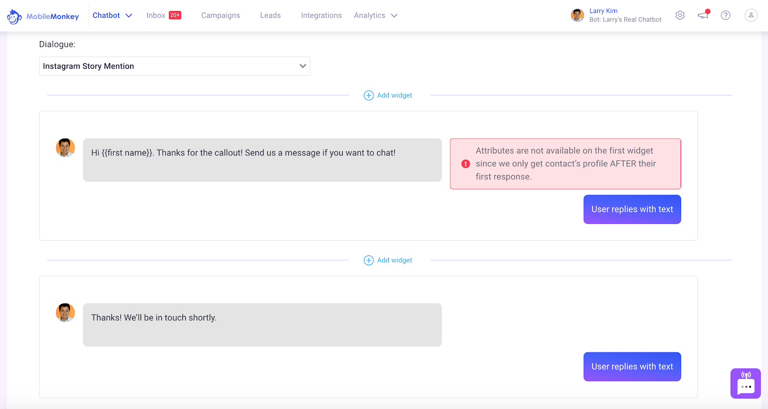Open the Integrations tab
Screen dimensions: 768x409
click(x=321, y=15)
